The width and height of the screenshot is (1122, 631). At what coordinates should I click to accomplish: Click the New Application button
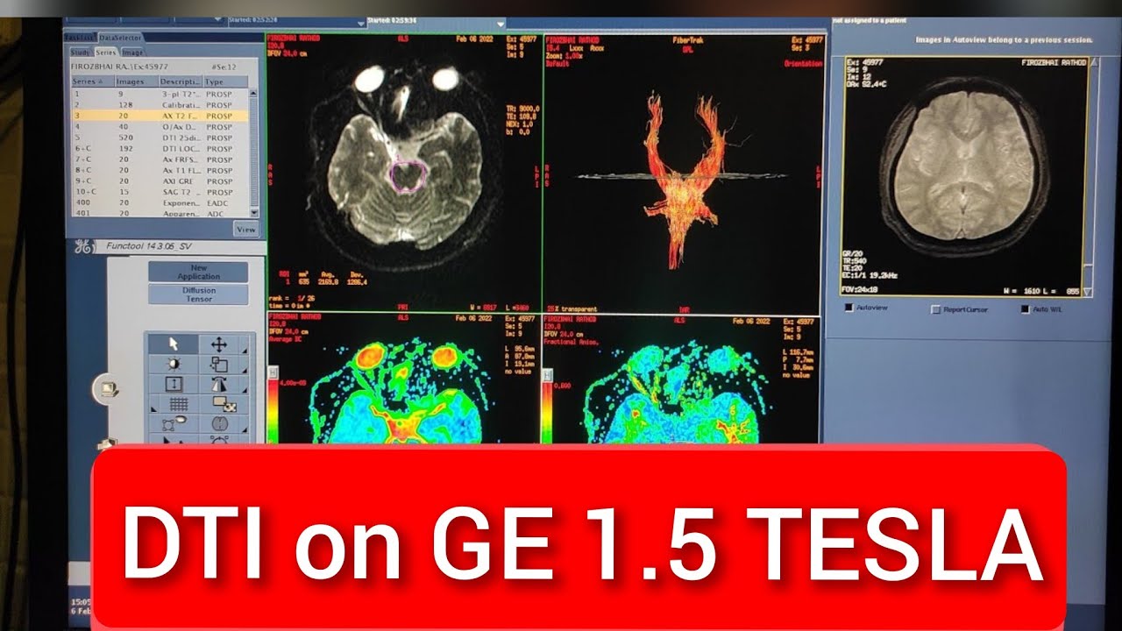[198, 273]
